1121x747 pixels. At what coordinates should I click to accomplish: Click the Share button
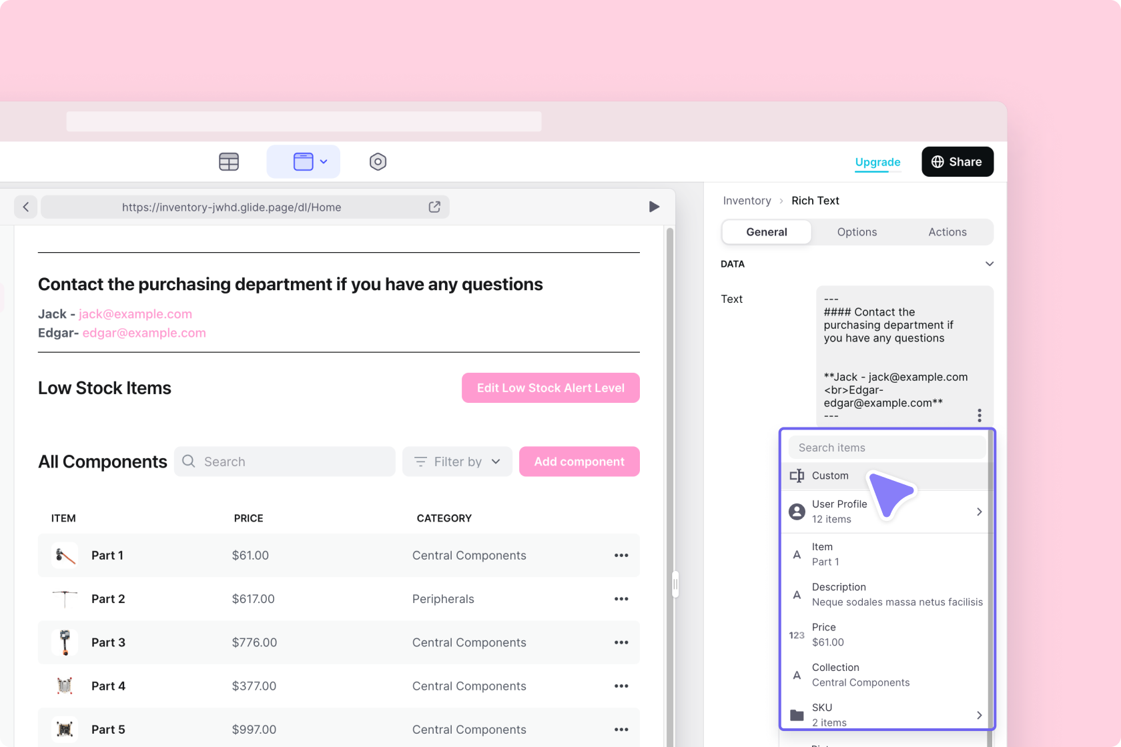(957, 161)
